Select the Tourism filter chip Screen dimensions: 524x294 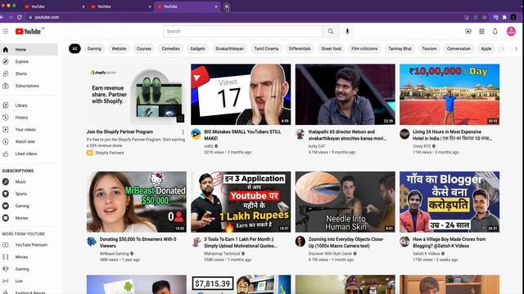(429, 49)
